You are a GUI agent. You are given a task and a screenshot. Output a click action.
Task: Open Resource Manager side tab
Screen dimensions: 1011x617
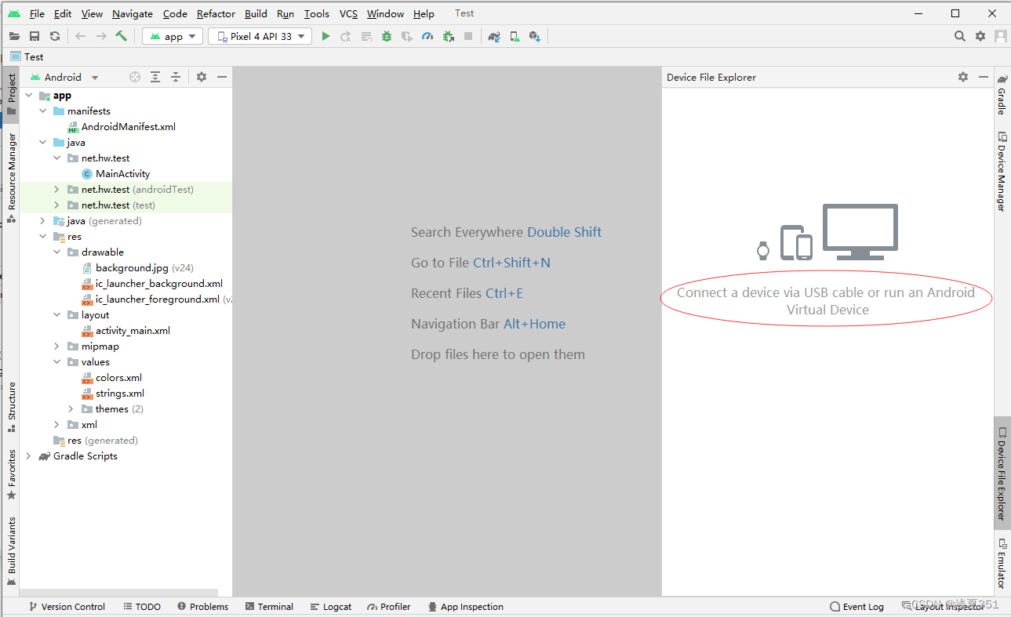pyautogui.click(x=11, y=179)
